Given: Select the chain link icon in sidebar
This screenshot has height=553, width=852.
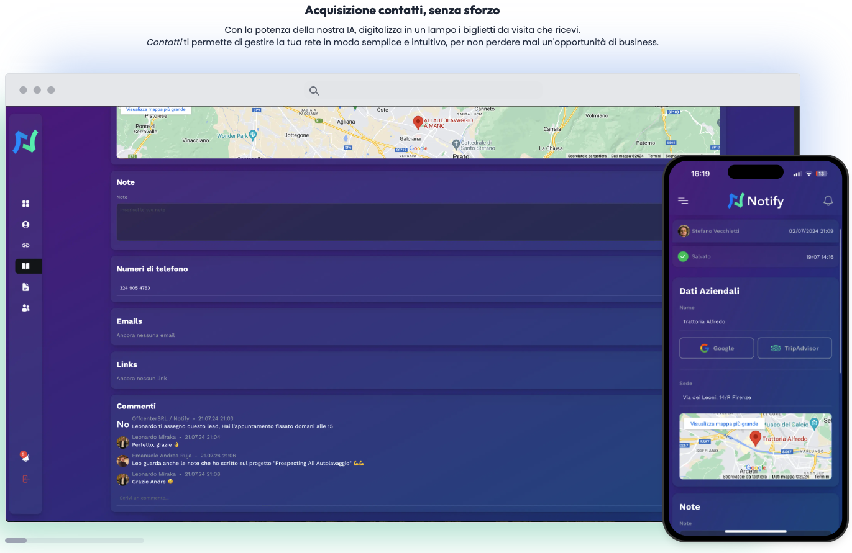Looking at the screenshot, I should pyautogui.click(x=25, y=245).
